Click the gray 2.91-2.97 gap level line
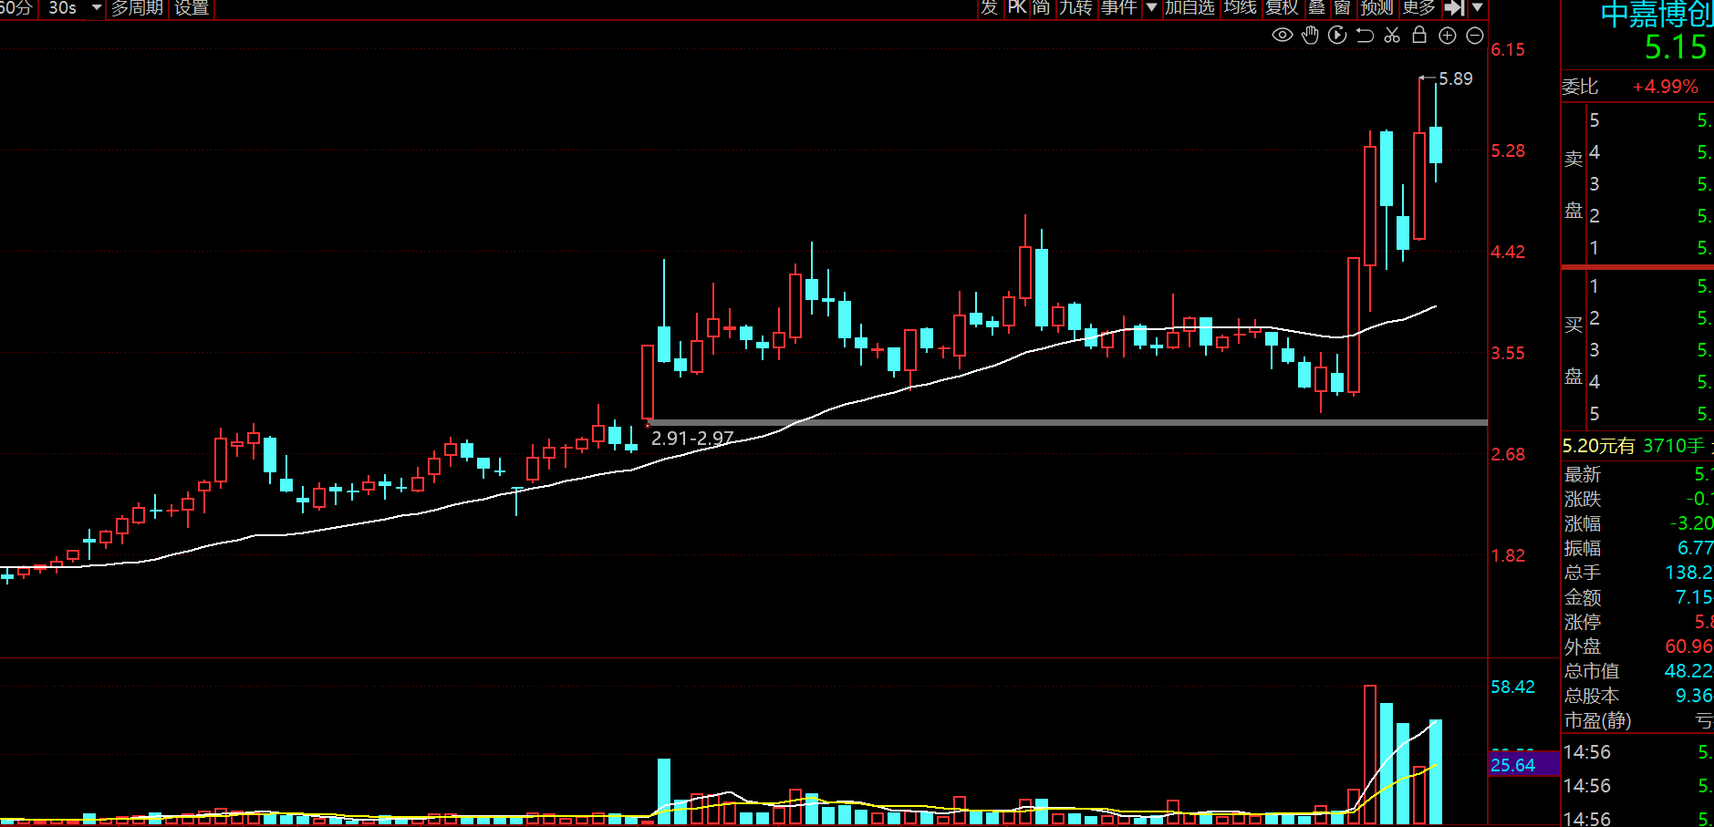This screenshot has height=827, width=1714. click(x=1067, y=422)
